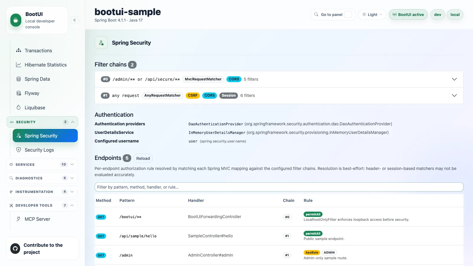Reload the endpoints list

tap(143, 158)
